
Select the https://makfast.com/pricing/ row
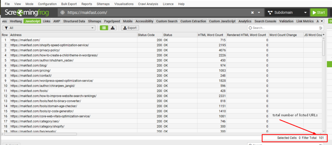161,71
